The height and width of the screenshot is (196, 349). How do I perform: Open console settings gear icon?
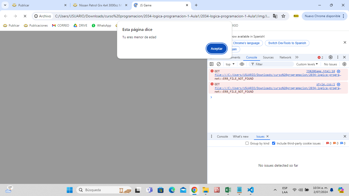coord(344,64)
